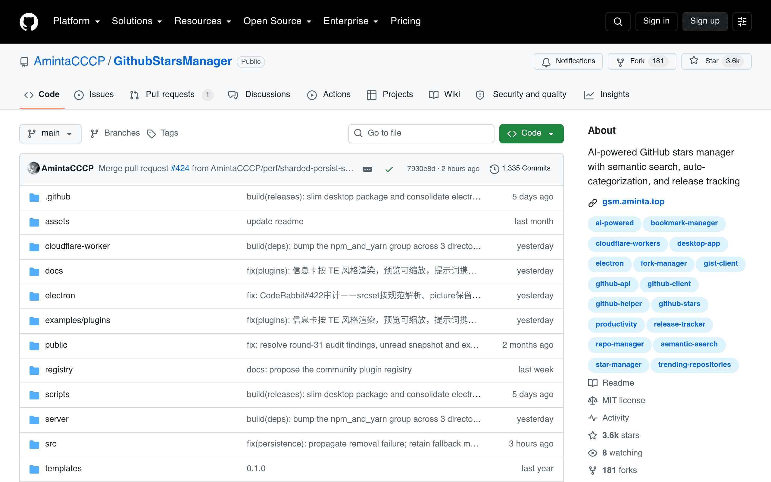
Task: Switch to the Actions tab
Action: [x=329, y=95]
